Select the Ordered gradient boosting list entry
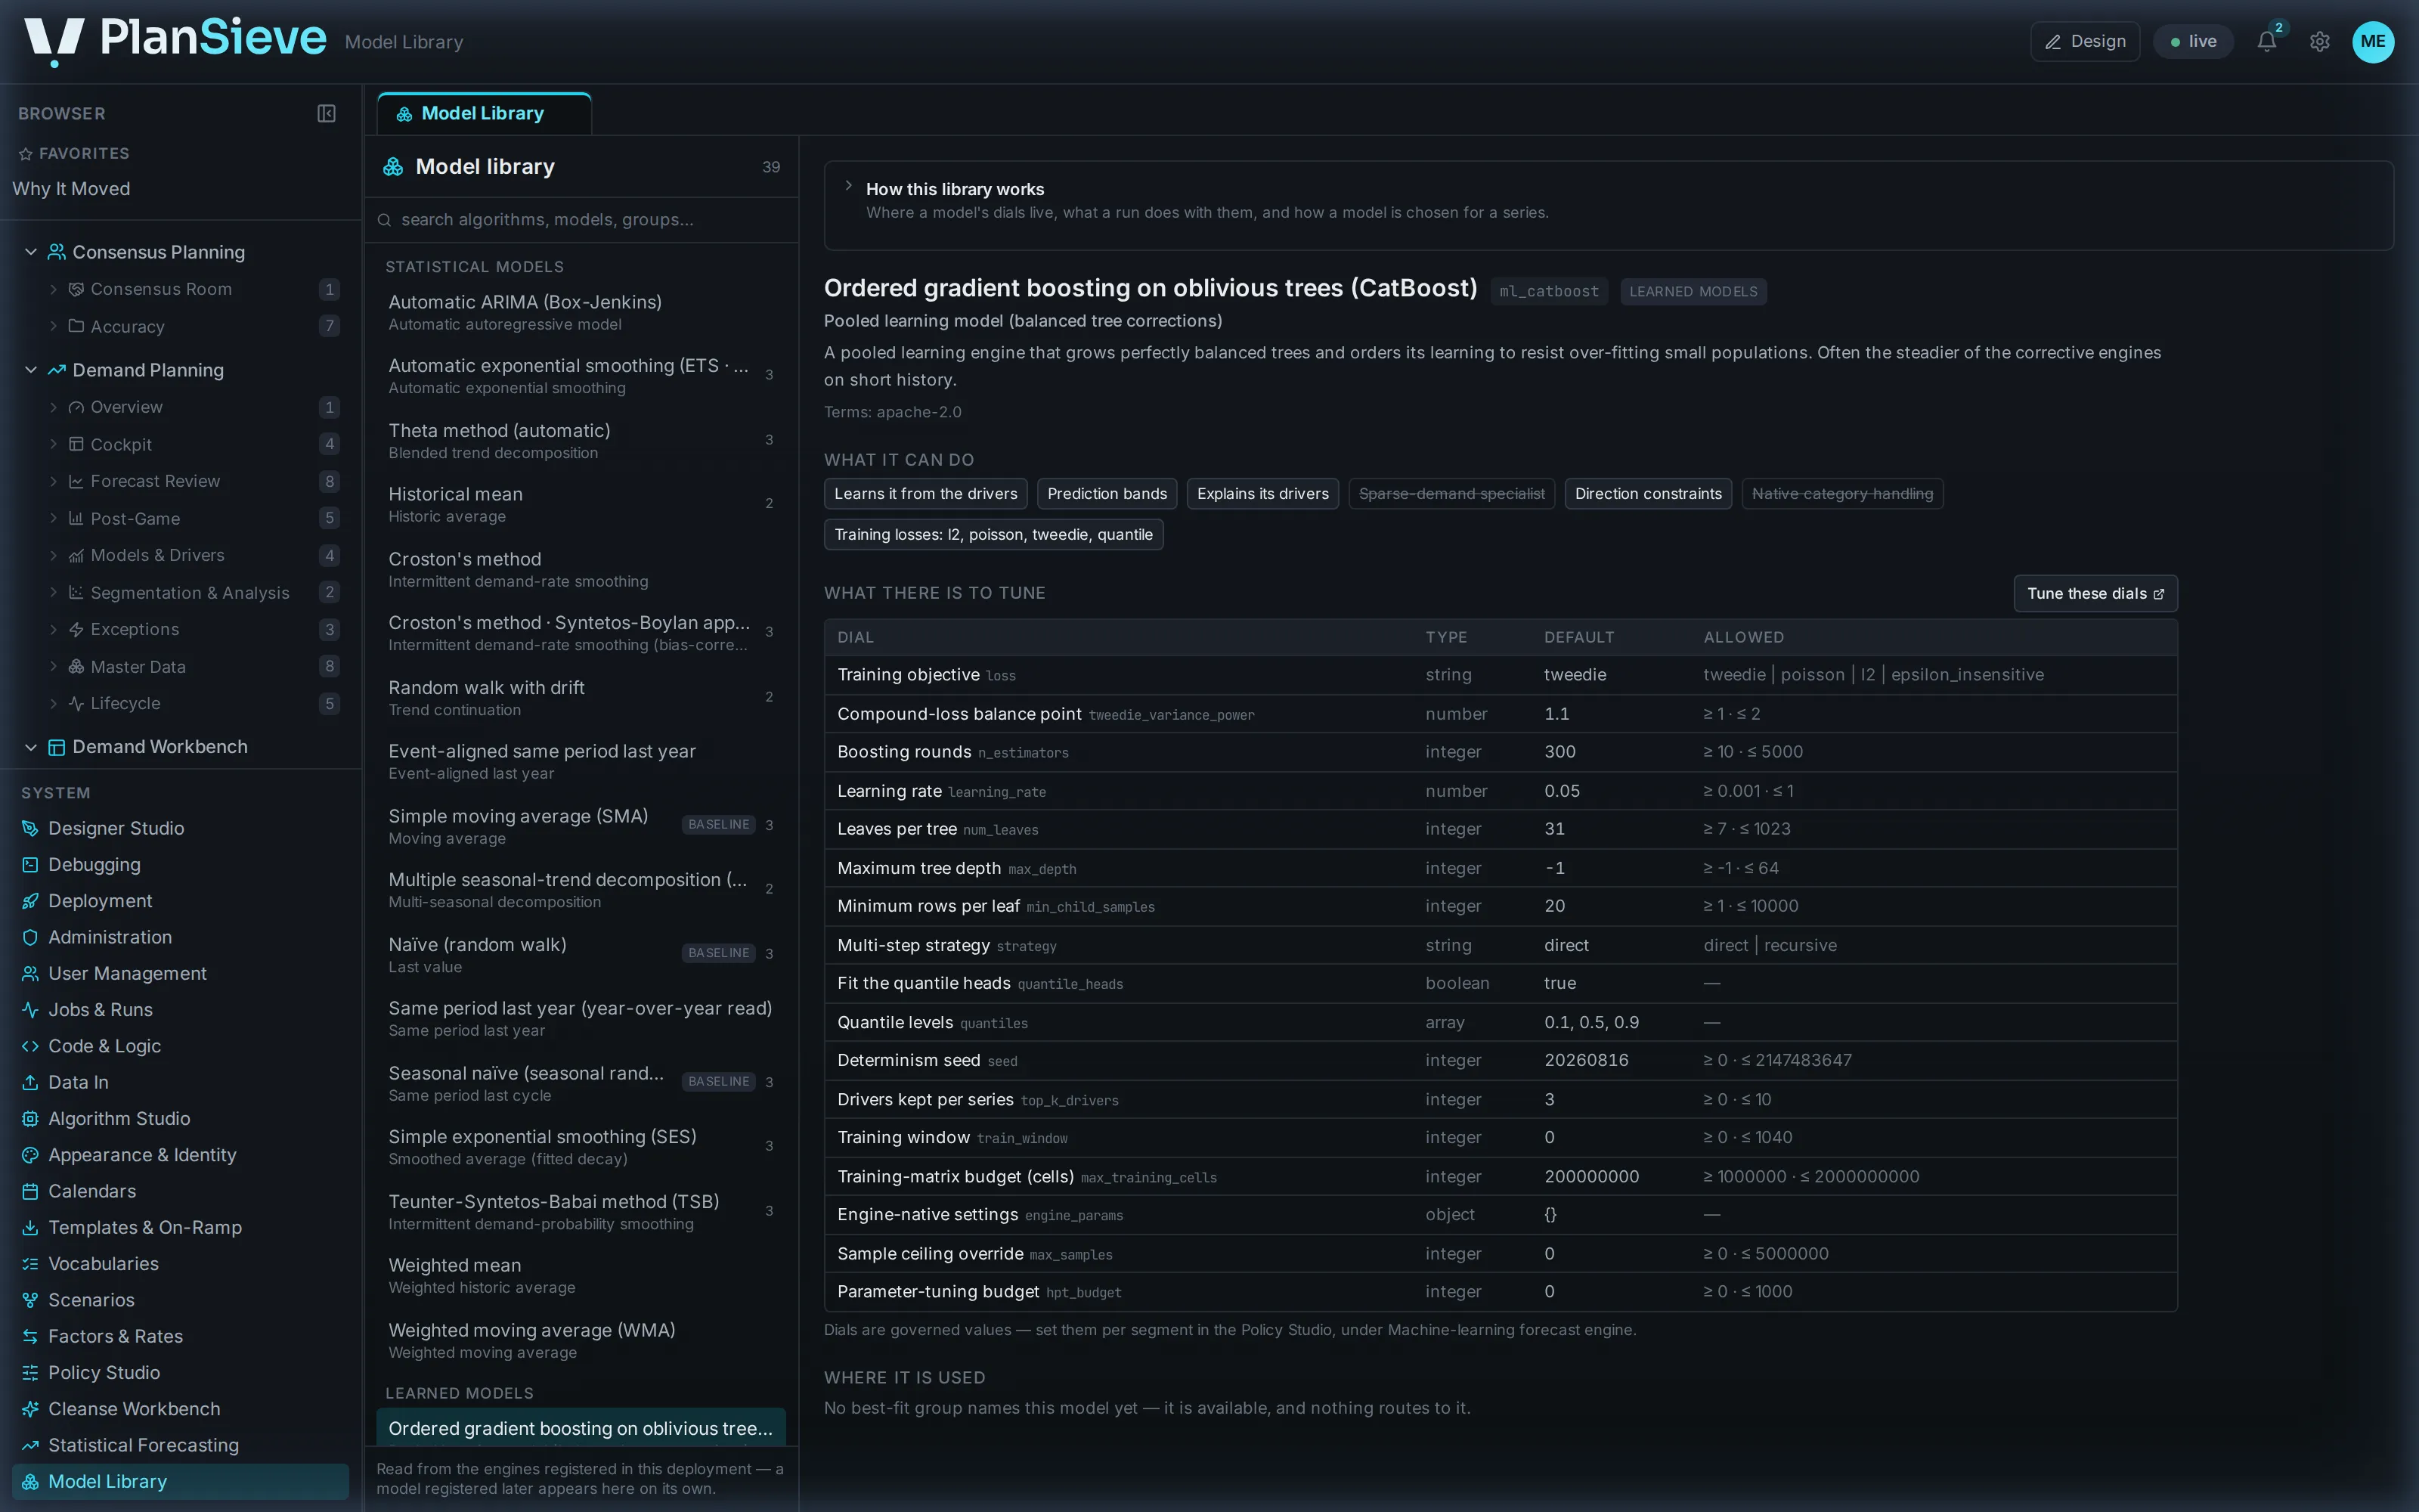Image resolution: width=2419 pixels, height=1512 pixels. coord(581,1428)
